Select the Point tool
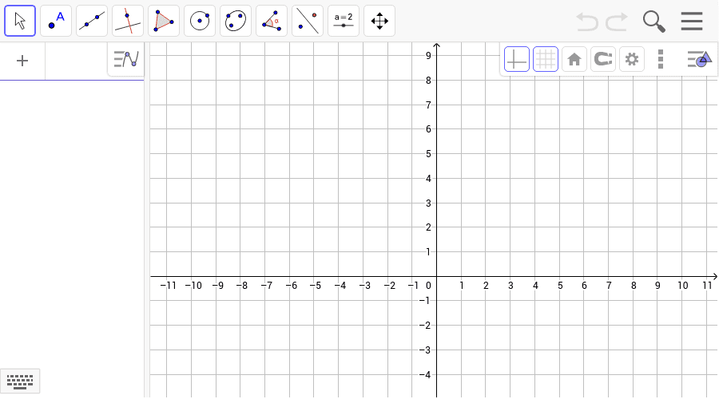719x399 pixels. [56, 21]
